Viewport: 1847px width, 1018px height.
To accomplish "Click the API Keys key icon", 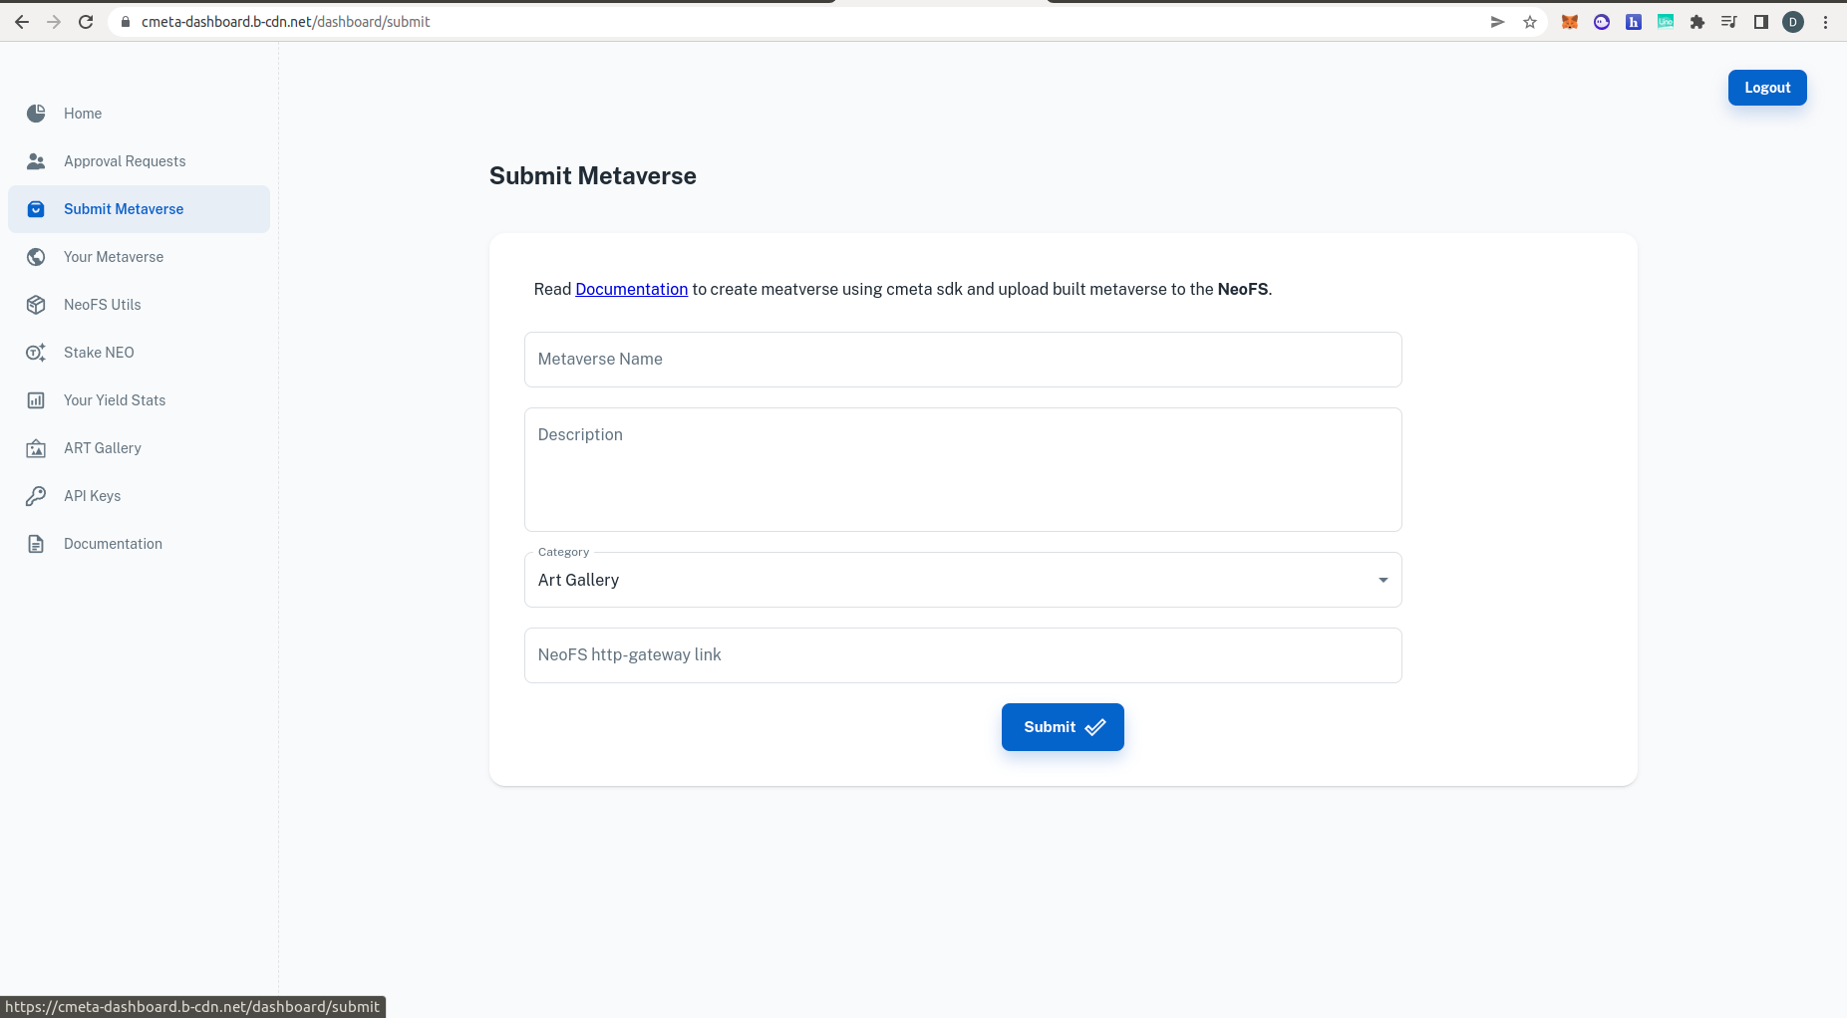I will (x=36, y=496).
